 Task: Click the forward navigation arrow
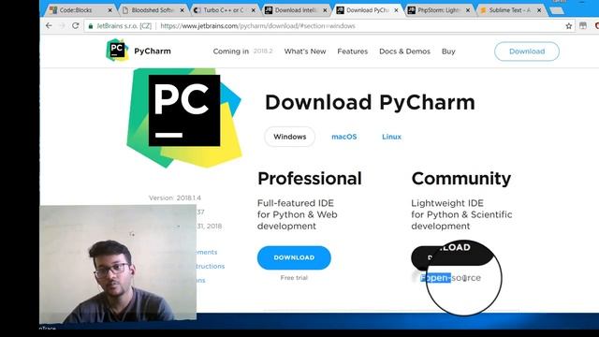pyautogui.click(x=62, y=25)
